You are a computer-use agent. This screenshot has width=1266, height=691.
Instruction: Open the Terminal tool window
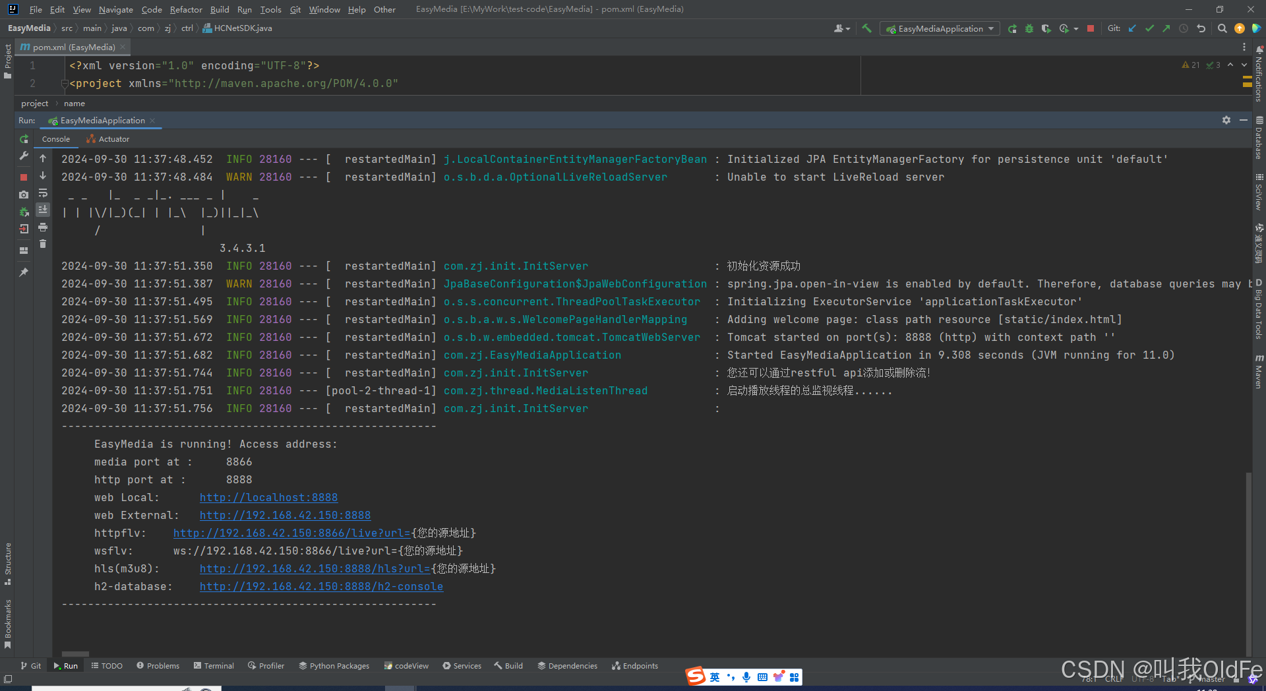pyautogui.click(x=214, y=666)
